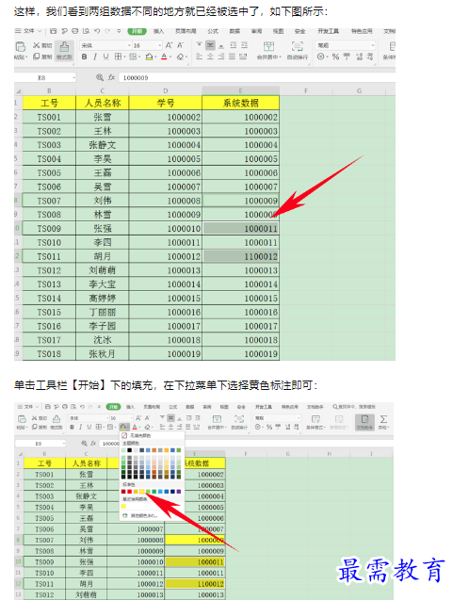
Task: Switch to the 数据 tab in the first spreadsheet
Action: [x=235, y=31]
